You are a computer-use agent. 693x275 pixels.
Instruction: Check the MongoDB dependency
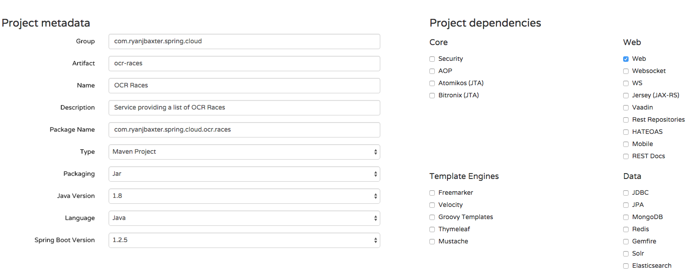(x=626, y=217)
